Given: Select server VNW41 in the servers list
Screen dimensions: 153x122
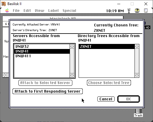Looking at the screenshot, I should point(42,51).
